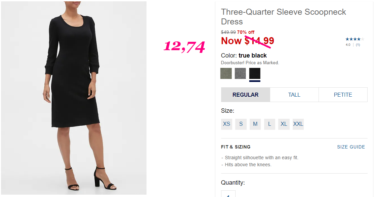Switch to the TALL fit tab
Viewport: 375px width, 197px height.
click(x=294, y=95)
